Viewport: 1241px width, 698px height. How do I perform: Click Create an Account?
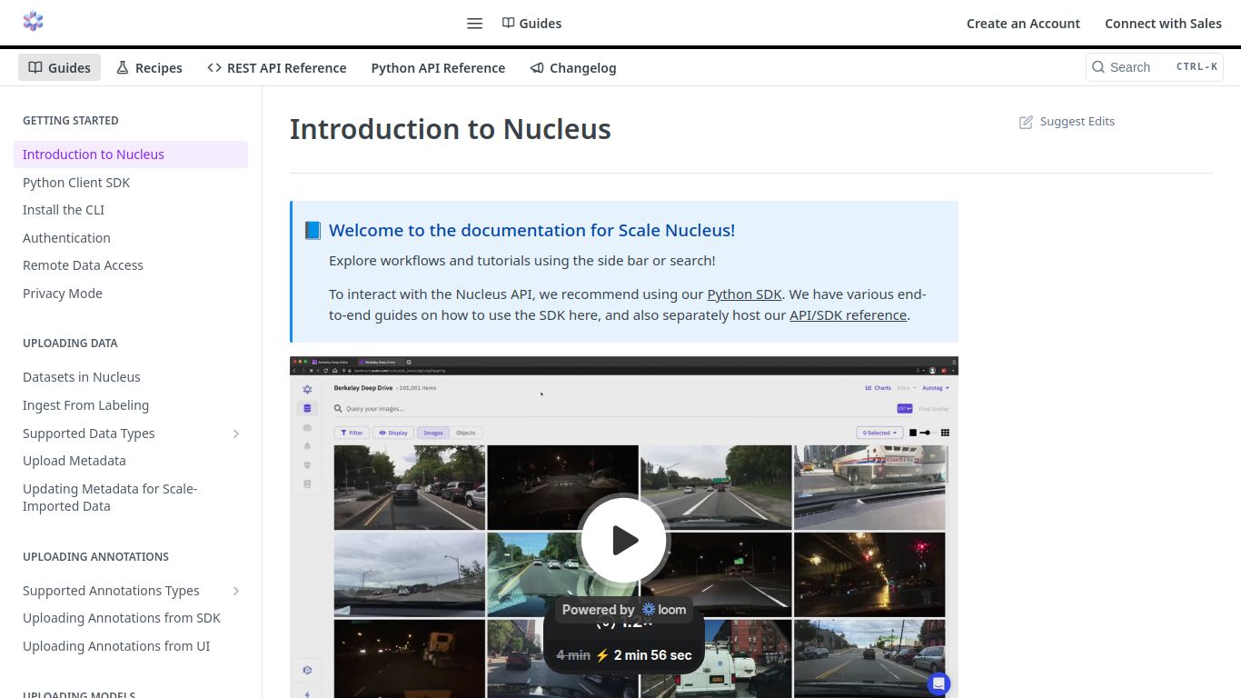(1023, 23)
